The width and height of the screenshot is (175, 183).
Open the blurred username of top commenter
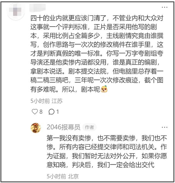(x=37, y=8)
